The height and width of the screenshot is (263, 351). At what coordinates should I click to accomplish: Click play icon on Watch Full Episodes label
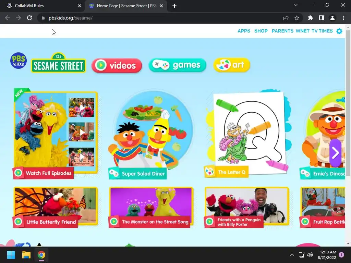tap(18, 173)
